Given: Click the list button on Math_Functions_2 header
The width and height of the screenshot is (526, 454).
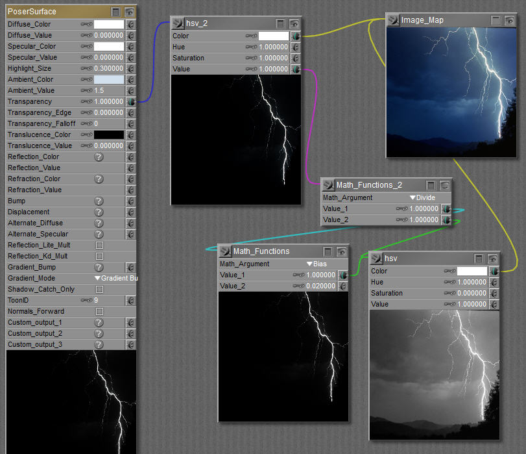Looking at the screenshot, I should click(x=431, y=185).
